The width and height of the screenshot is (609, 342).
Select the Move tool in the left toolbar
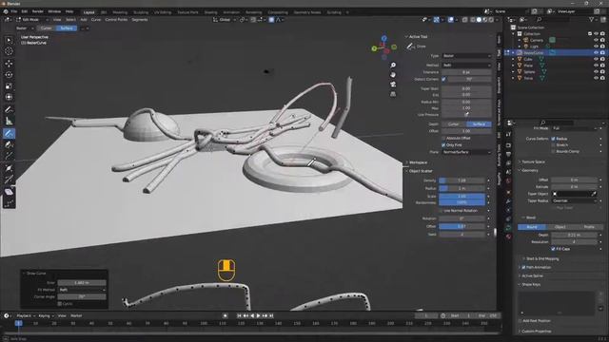[9, 64]
